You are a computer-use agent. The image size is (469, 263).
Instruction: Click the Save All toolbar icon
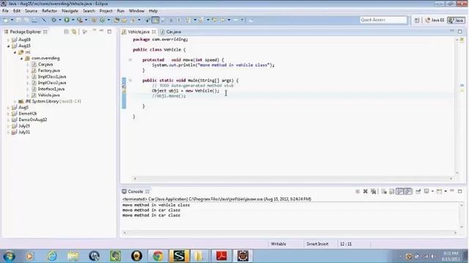pyautogui.click(x=26, y=20)
